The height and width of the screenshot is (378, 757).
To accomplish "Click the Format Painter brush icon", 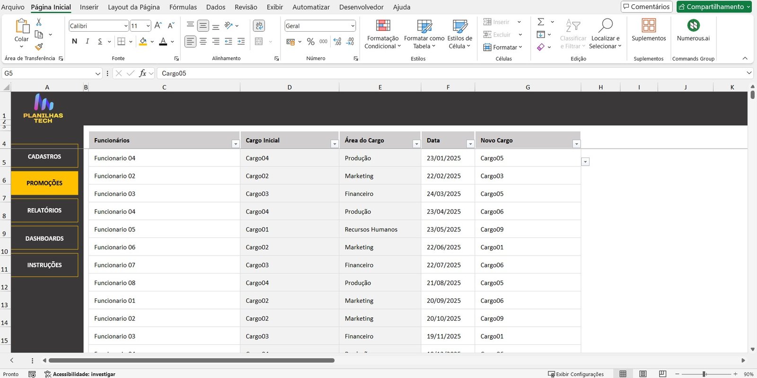I will tap(39, 46).
